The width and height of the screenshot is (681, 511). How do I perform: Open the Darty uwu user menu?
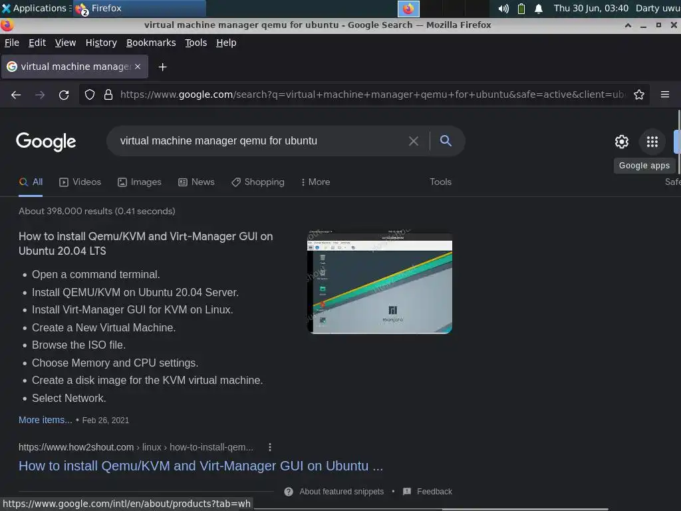click(x=658, y=8)
